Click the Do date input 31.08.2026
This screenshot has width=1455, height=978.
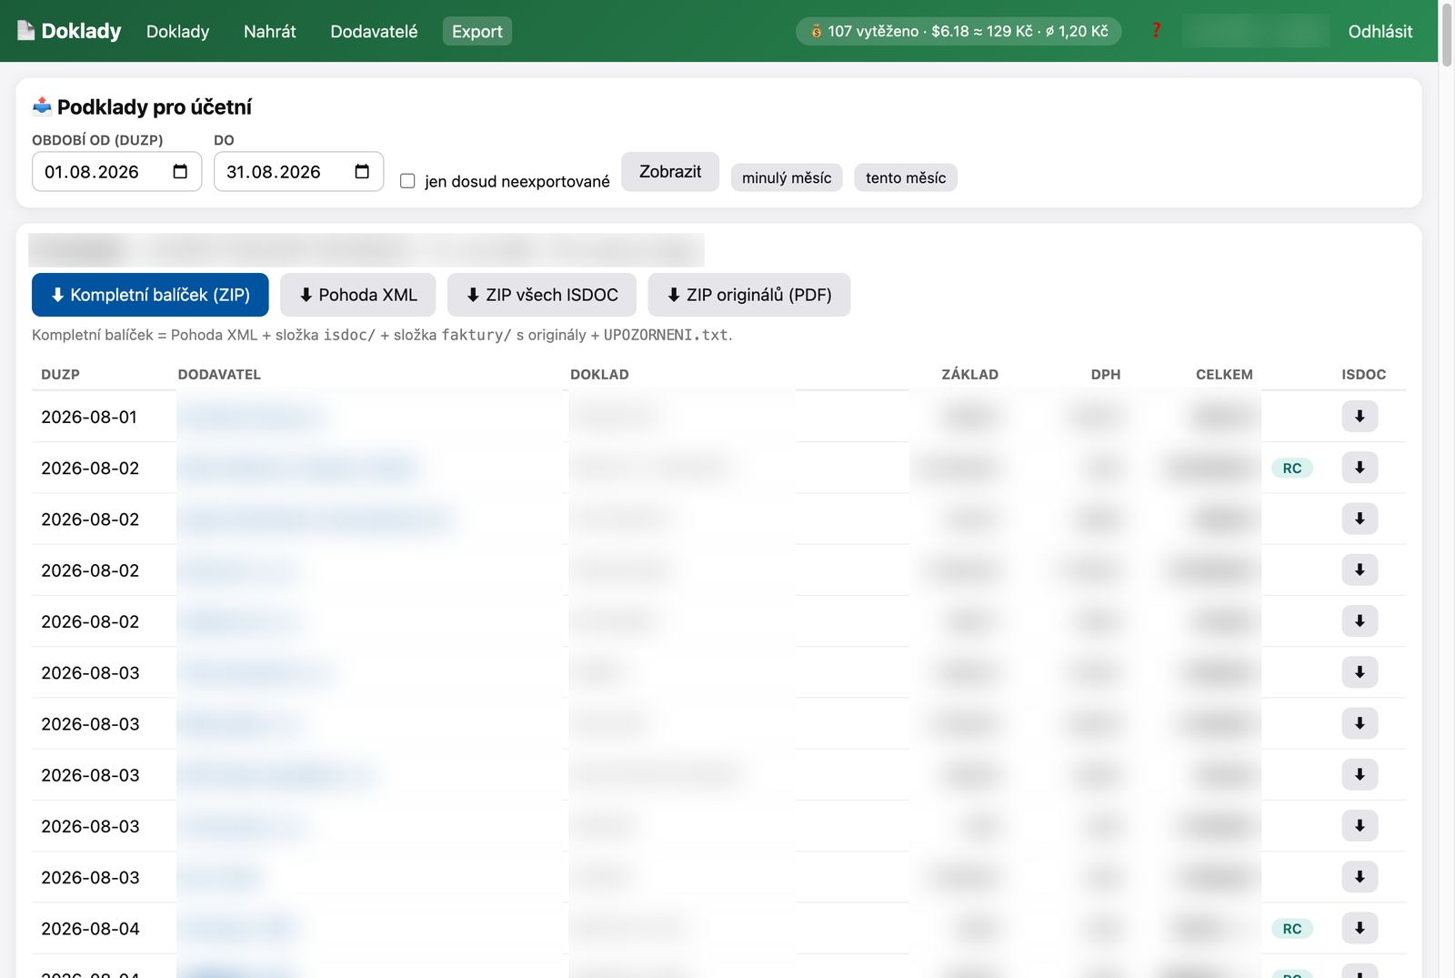point(298,172)
